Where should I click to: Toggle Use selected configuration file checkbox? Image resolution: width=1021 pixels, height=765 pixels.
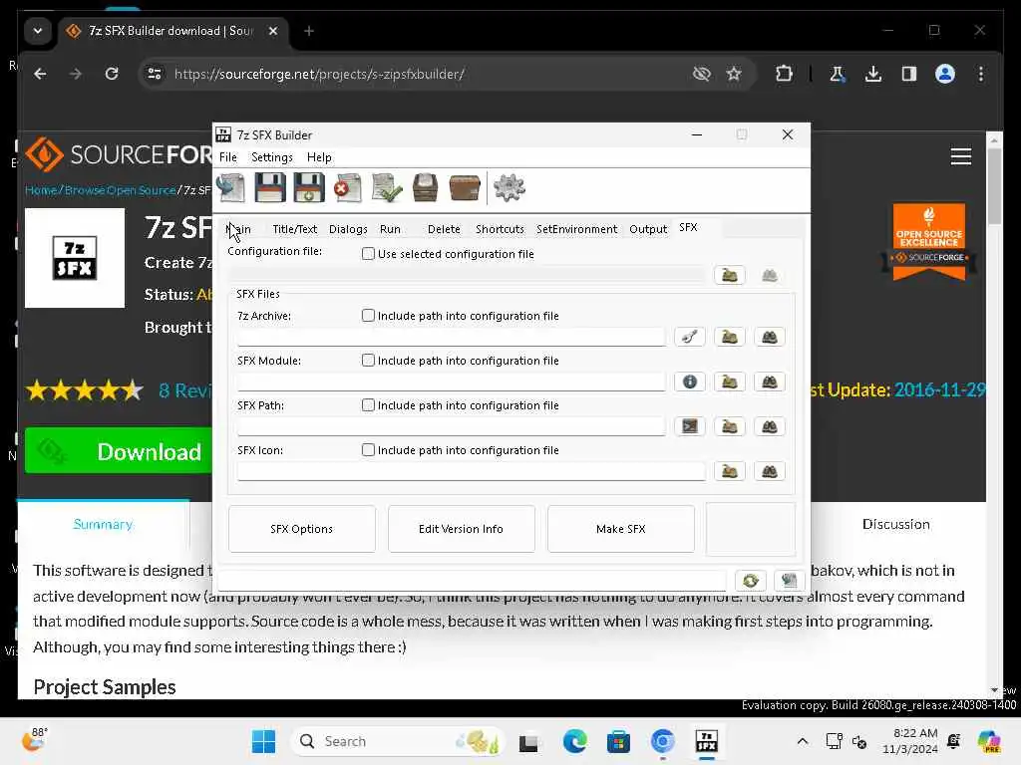tap(368, 254)
